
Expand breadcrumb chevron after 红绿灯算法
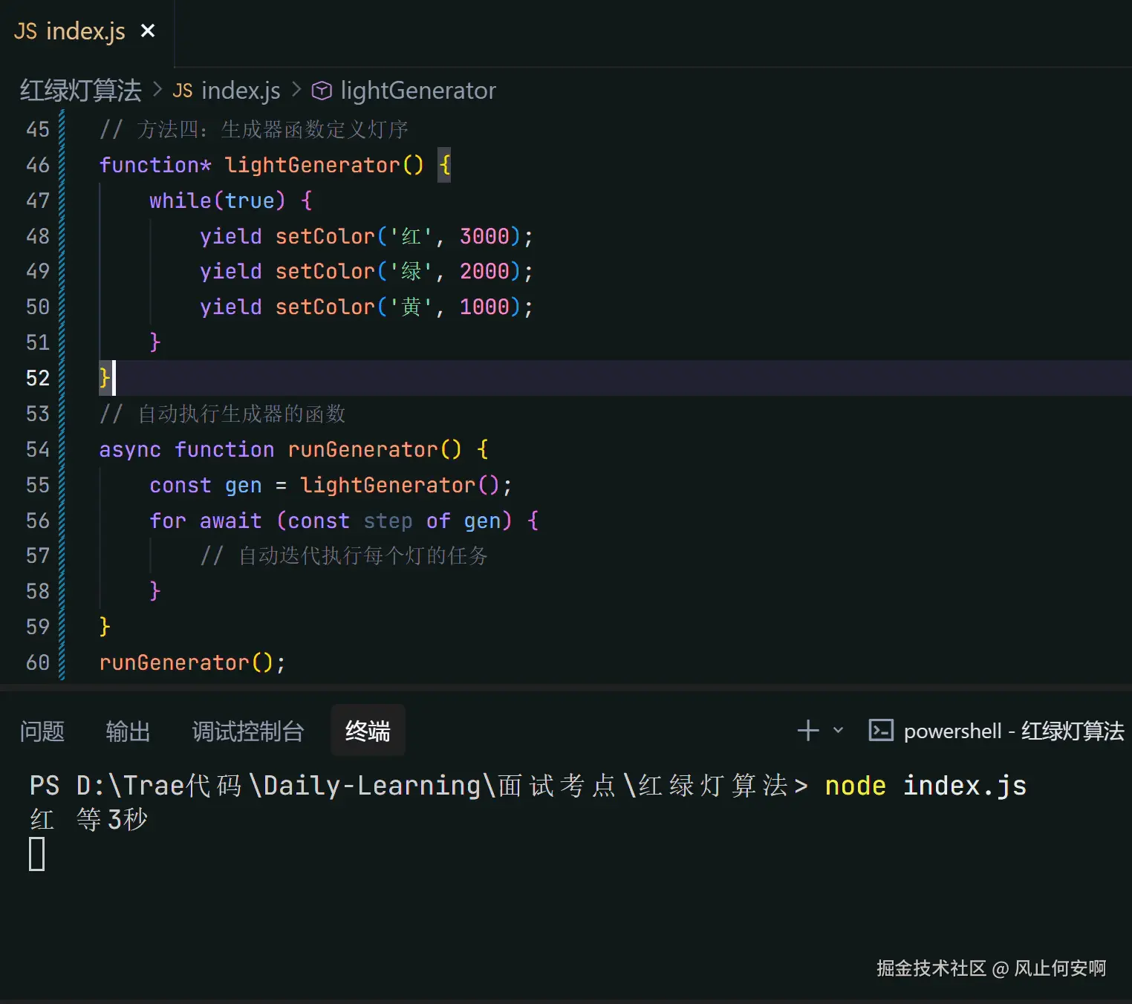tap(157, 90)
